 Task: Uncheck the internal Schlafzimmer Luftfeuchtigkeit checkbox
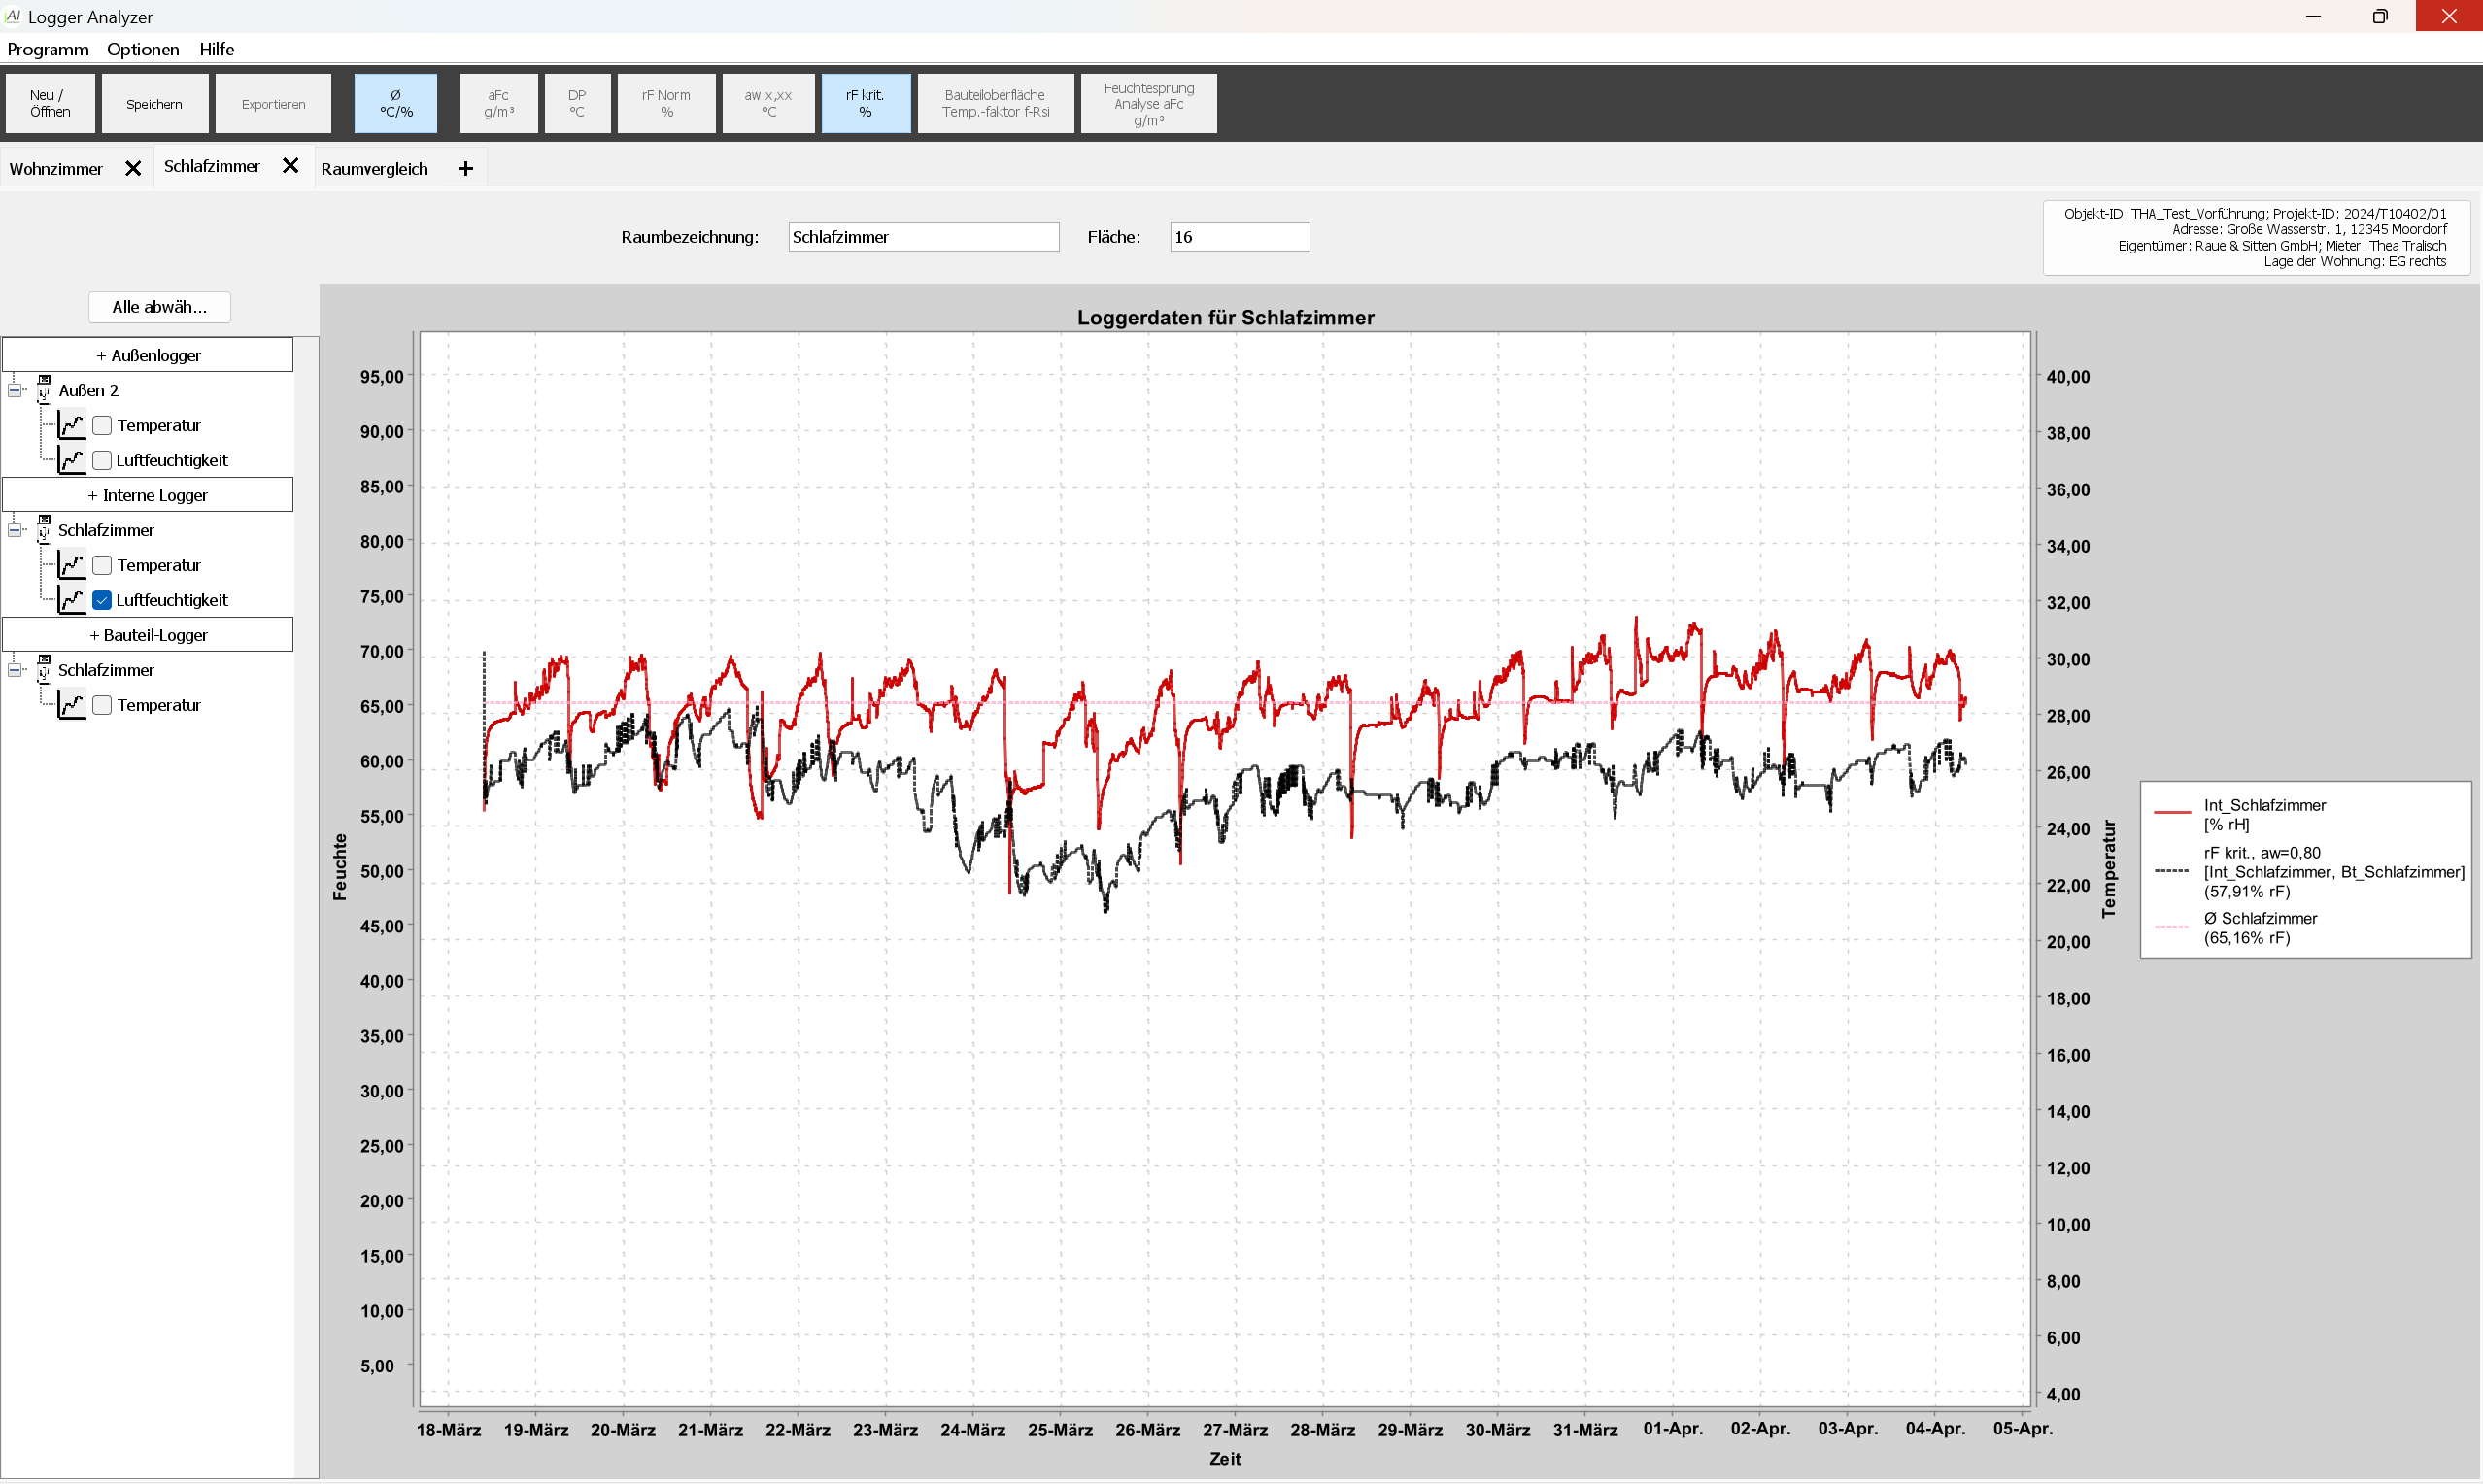(x=102, y=600)
